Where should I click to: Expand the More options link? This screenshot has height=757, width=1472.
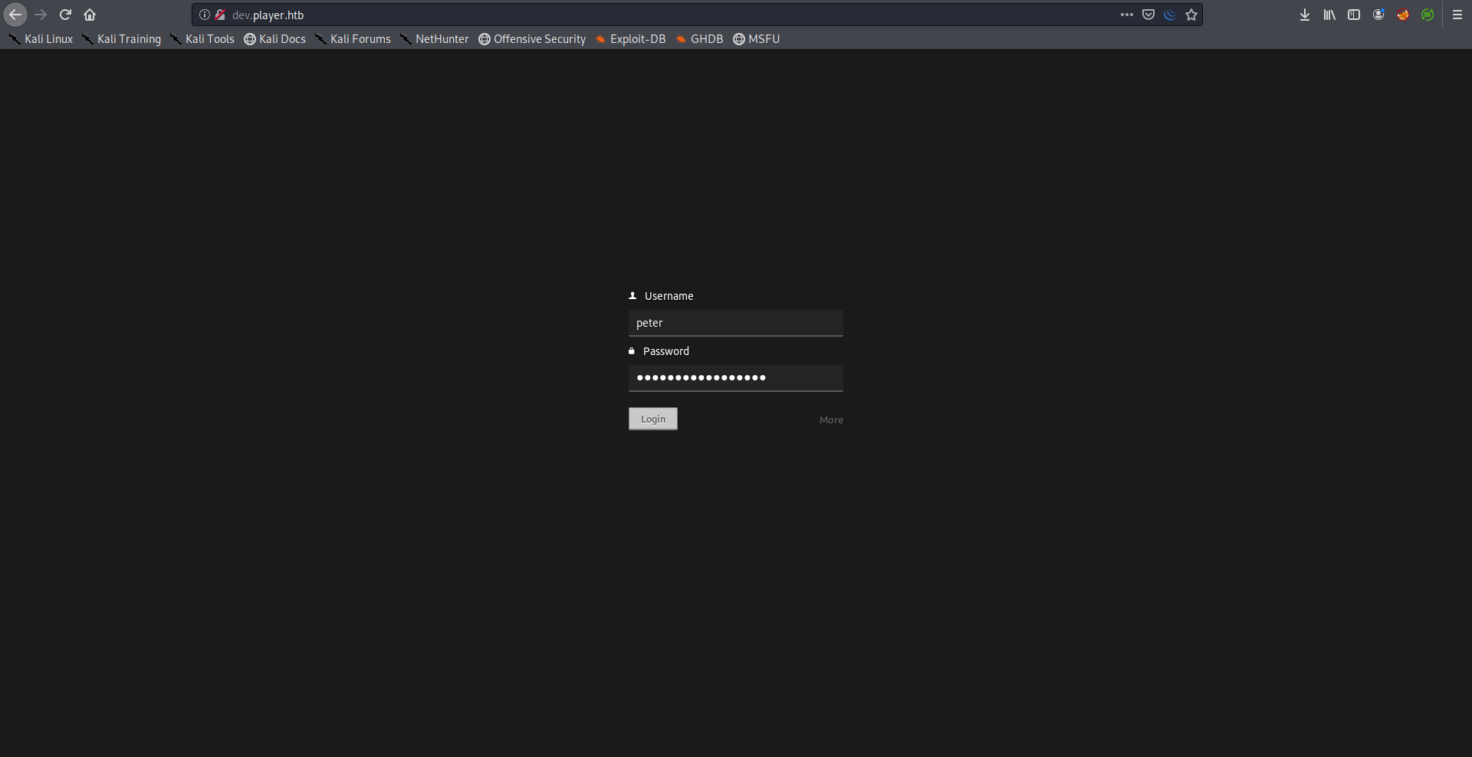click(x=831, y=420)
